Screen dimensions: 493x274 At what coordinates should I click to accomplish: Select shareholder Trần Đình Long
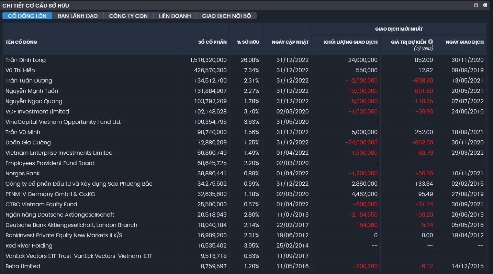point(26,60)
